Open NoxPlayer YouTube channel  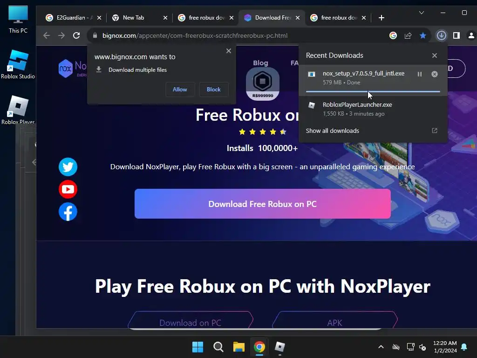[x=68, y=189]
